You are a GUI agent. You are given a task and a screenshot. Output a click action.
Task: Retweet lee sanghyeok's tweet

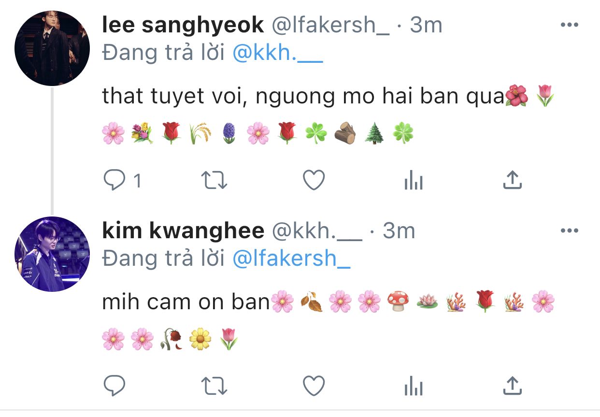[x=214, y=181]
